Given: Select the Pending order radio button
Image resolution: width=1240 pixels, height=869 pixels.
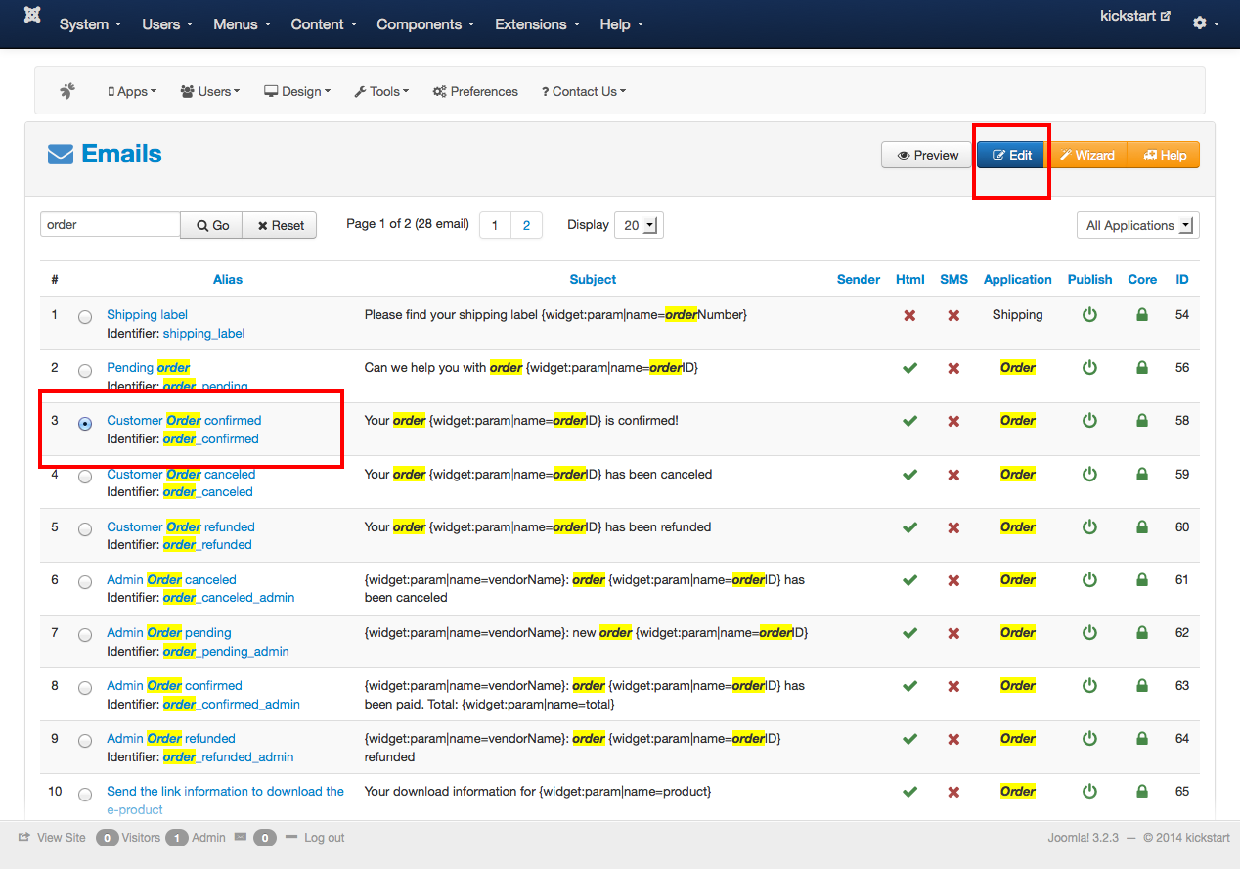Looking at the screenshot, I should pos(85,371).
